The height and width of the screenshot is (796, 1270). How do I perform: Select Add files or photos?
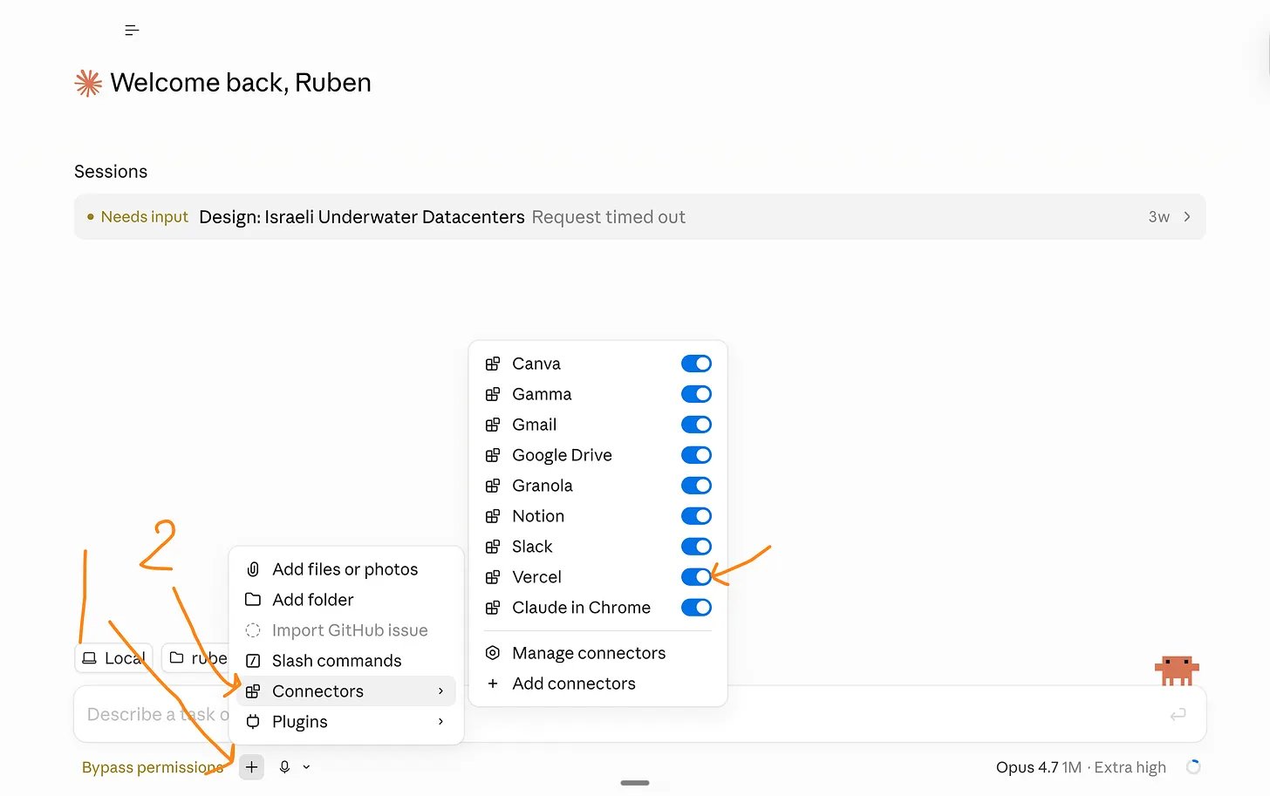(345, 569)
